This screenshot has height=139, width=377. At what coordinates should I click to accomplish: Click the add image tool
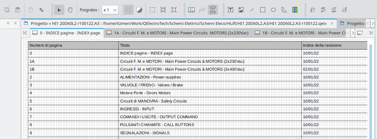(241, 10)
